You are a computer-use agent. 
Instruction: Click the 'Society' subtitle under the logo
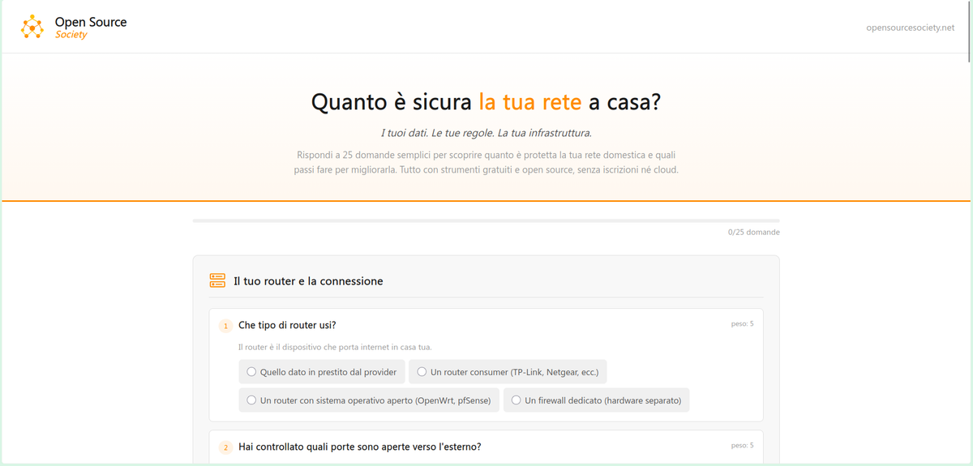point(71,35)
